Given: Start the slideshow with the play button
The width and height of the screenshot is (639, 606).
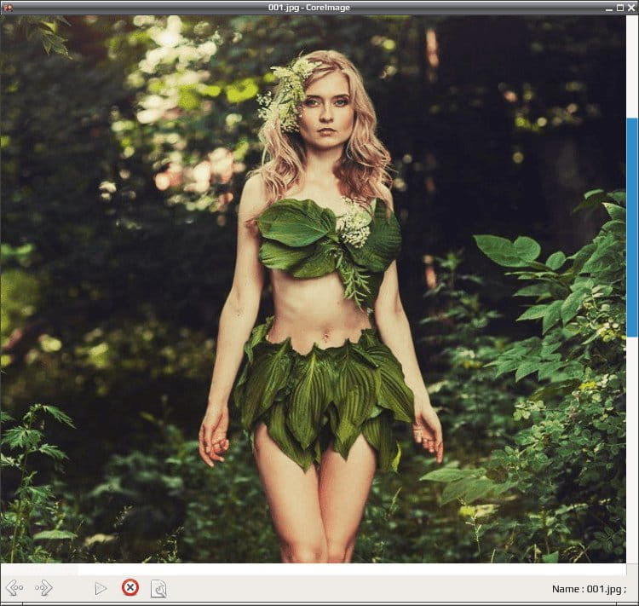Looking at the screenshot, I should coord(101,588).
